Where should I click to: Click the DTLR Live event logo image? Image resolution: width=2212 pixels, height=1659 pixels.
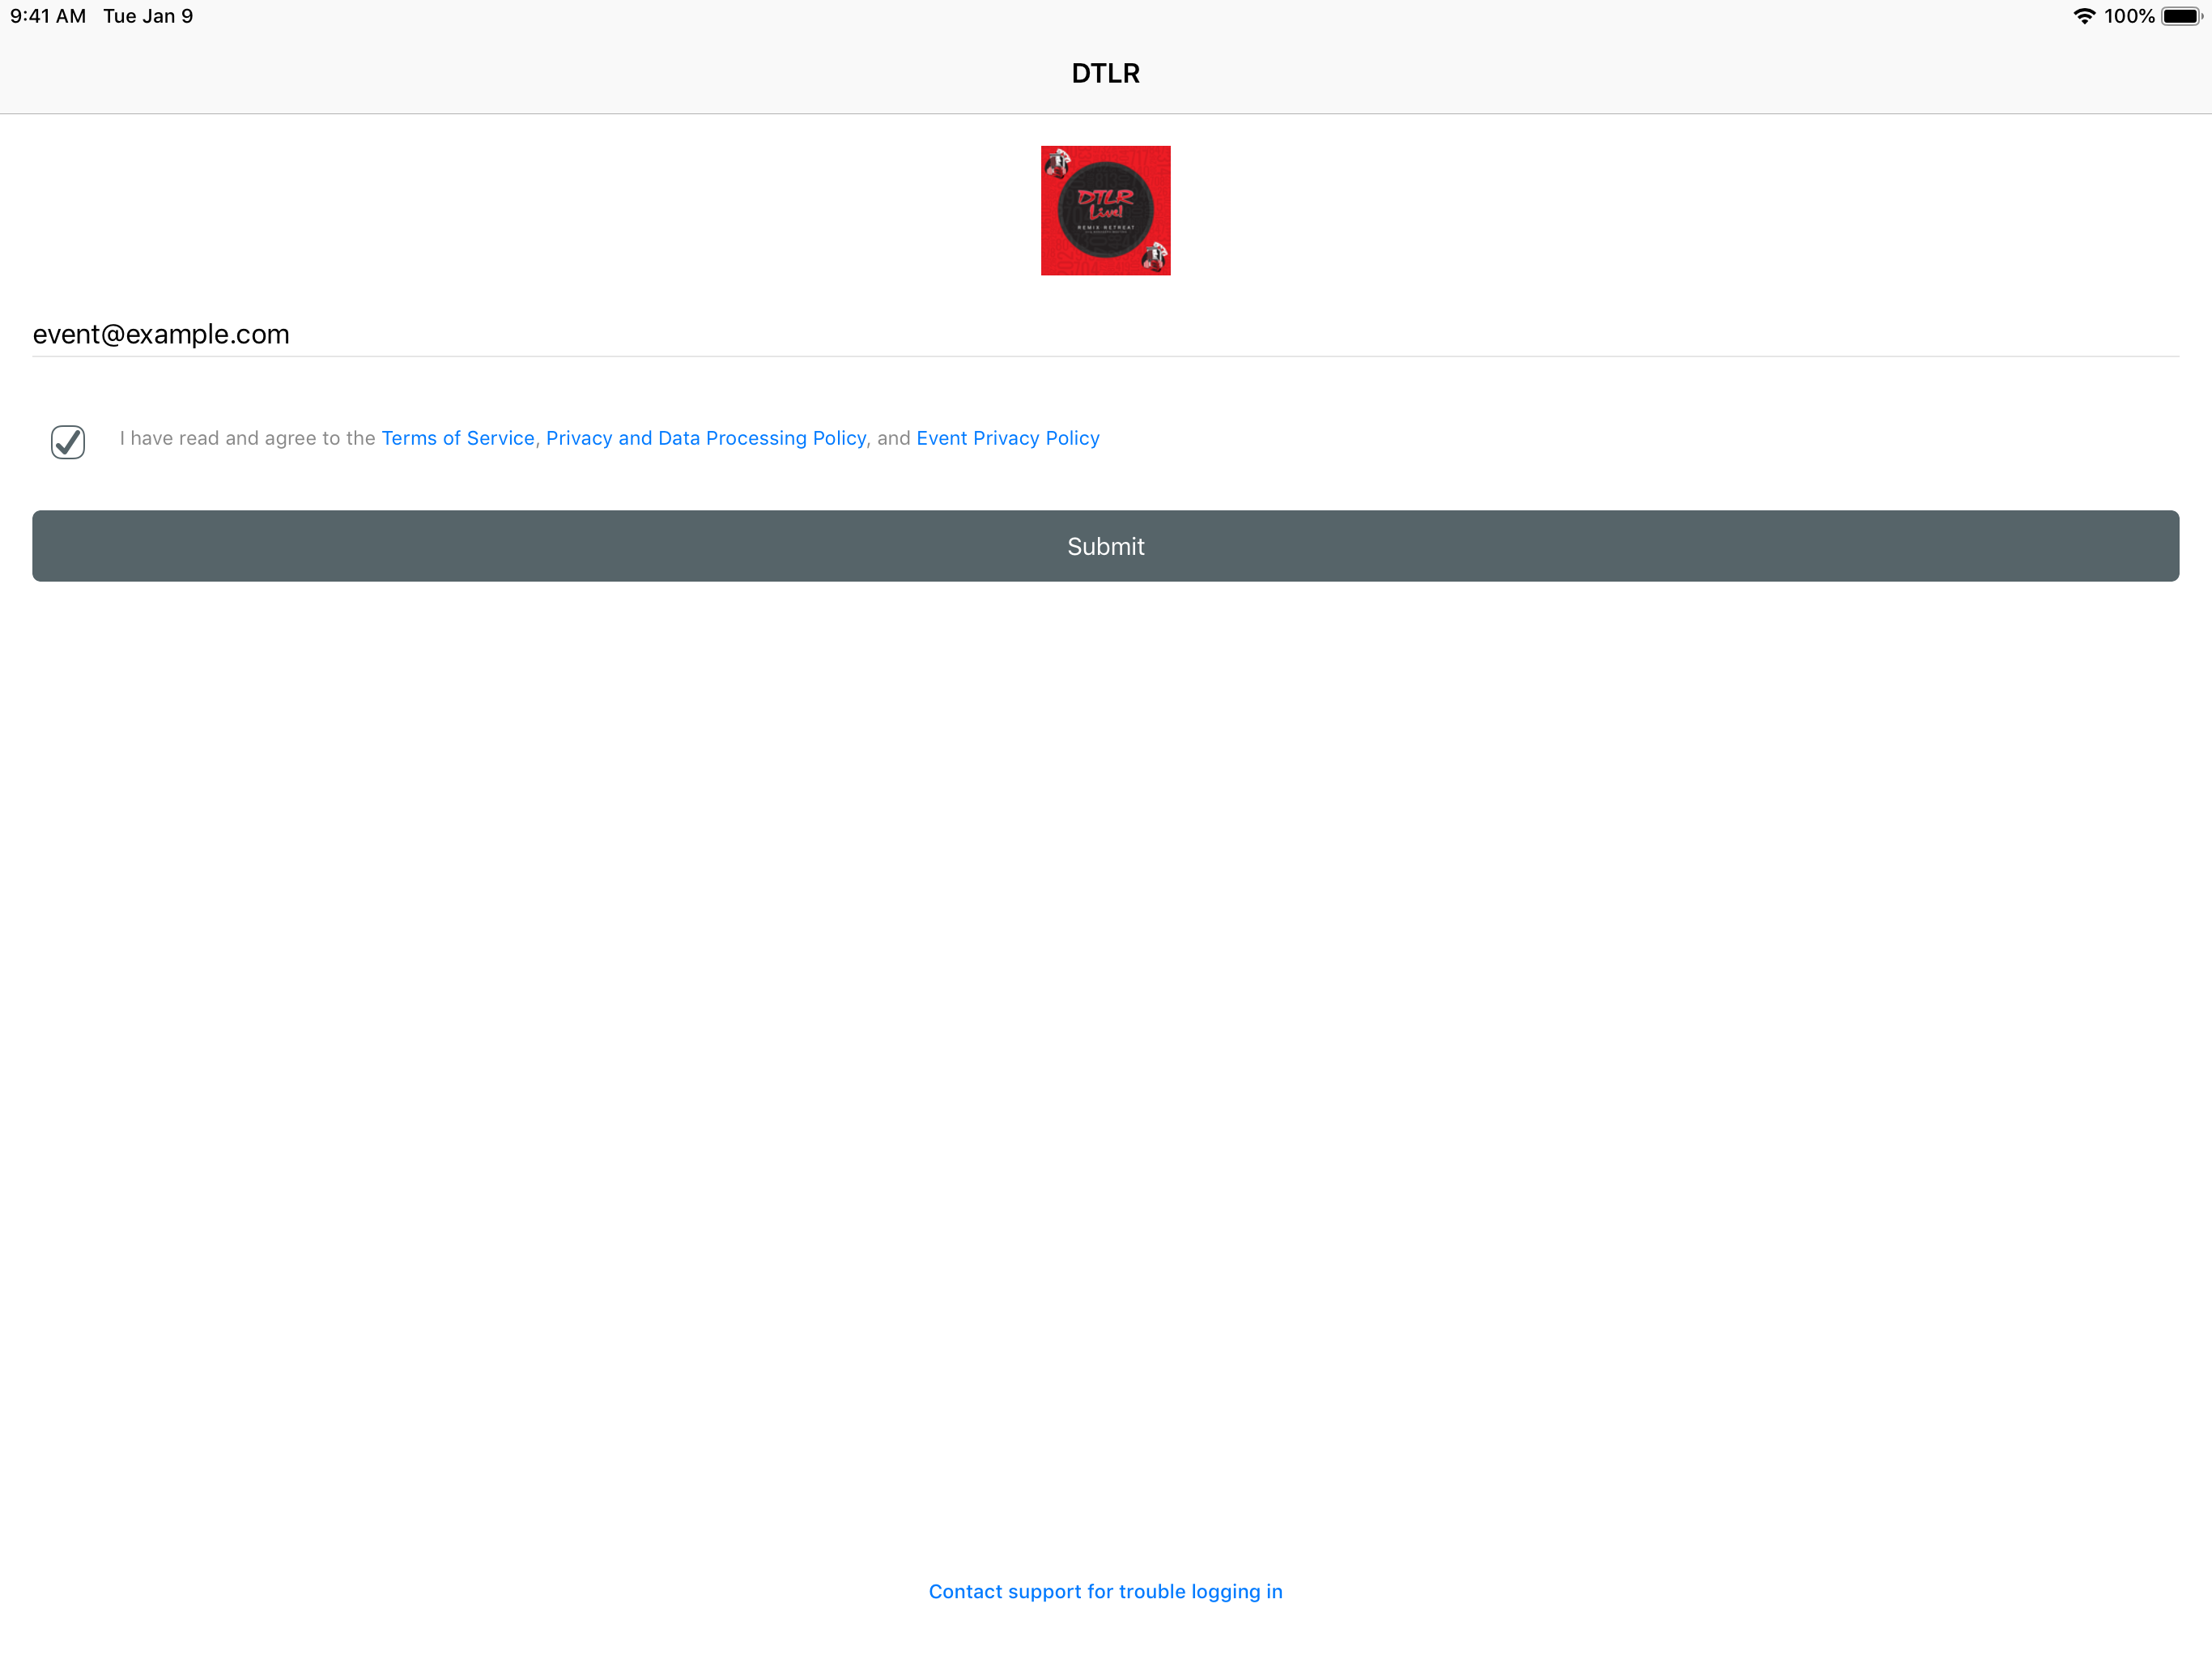pos(1105,210)
